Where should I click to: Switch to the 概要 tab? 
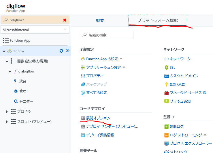click(x=100, y=20)
